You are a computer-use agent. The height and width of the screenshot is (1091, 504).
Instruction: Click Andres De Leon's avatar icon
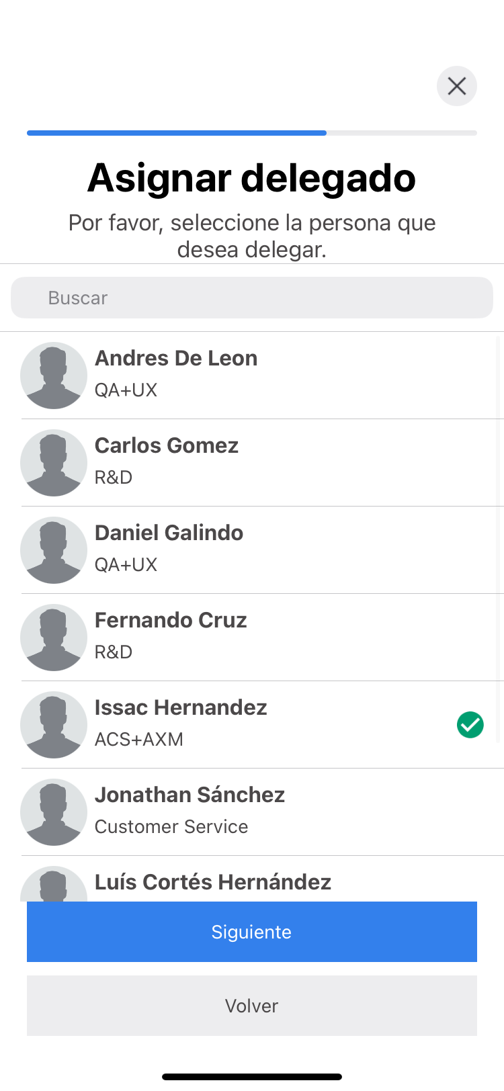coord(54,376)
